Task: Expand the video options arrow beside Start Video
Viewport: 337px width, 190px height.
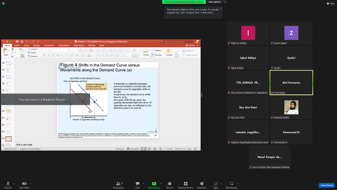Action: pyautogui.click(x=31, y=184)
